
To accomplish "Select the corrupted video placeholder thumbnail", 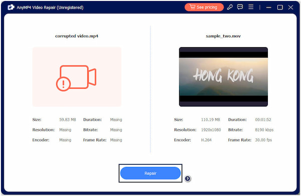I will tap(77, 77).
